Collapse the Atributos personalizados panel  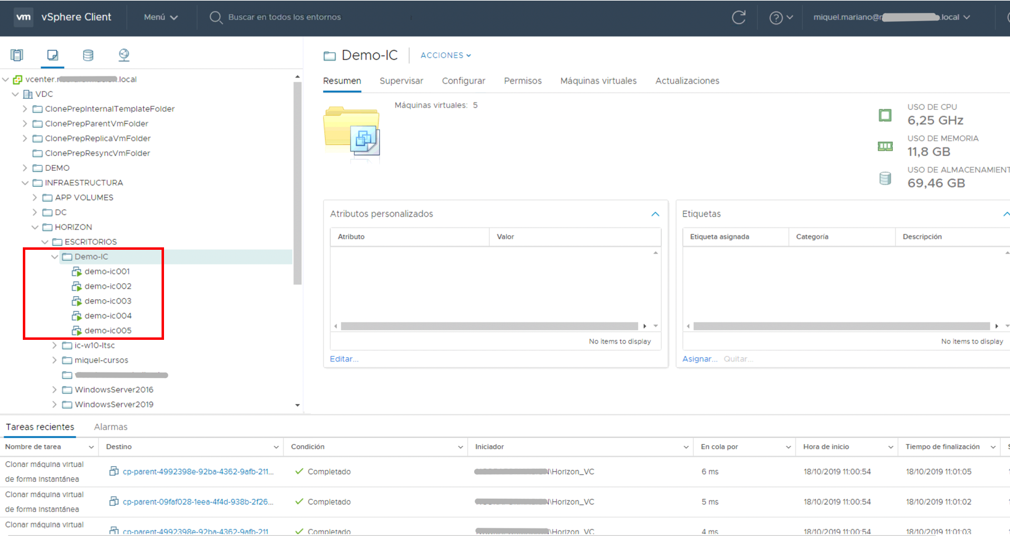(655, 214)
